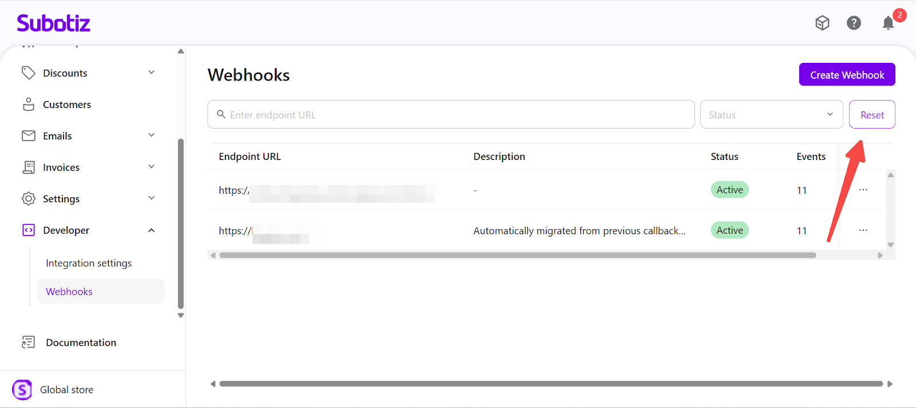Click the Subotiz logo

tap(53, 23)
